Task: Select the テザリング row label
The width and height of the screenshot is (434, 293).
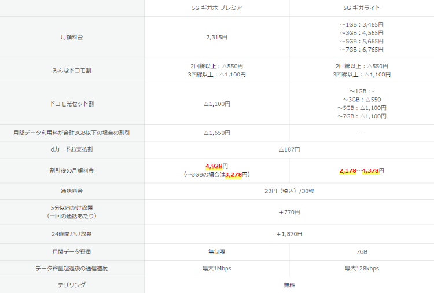Action: 72,285
